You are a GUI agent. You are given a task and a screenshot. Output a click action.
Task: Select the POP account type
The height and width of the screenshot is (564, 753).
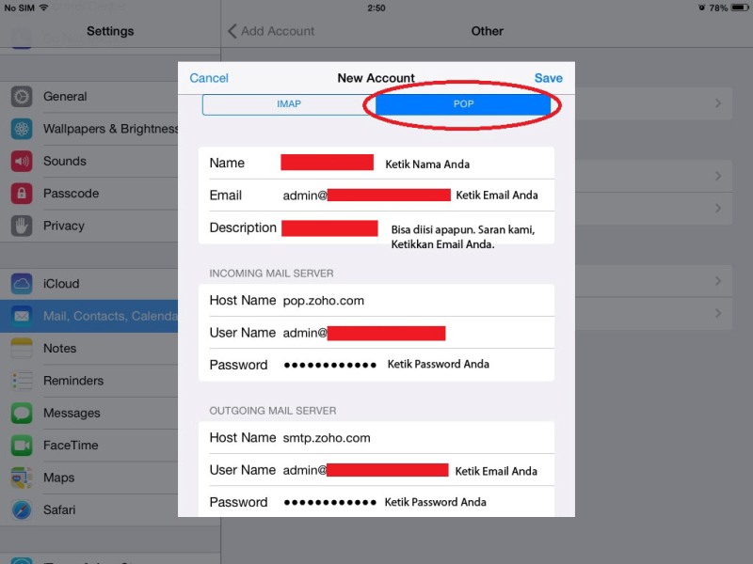tap(463, 104)
